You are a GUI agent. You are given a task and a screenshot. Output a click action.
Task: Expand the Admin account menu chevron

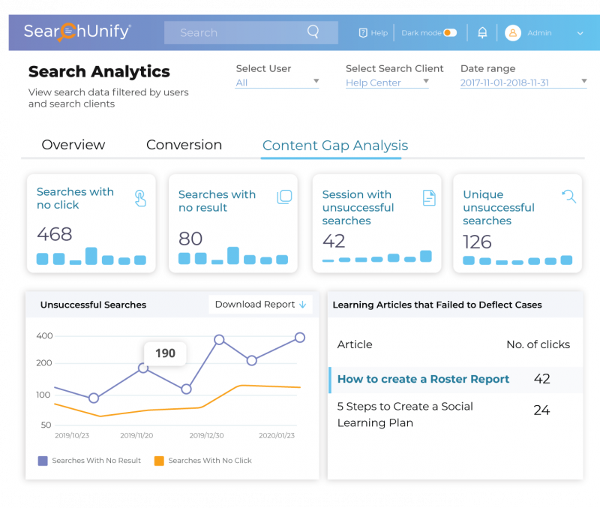click(x=580, y=33)
